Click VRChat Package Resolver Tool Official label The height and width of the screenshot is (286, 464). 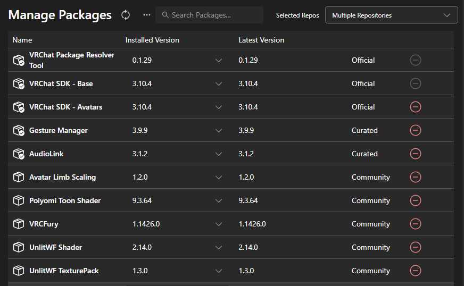coord(363,60)
